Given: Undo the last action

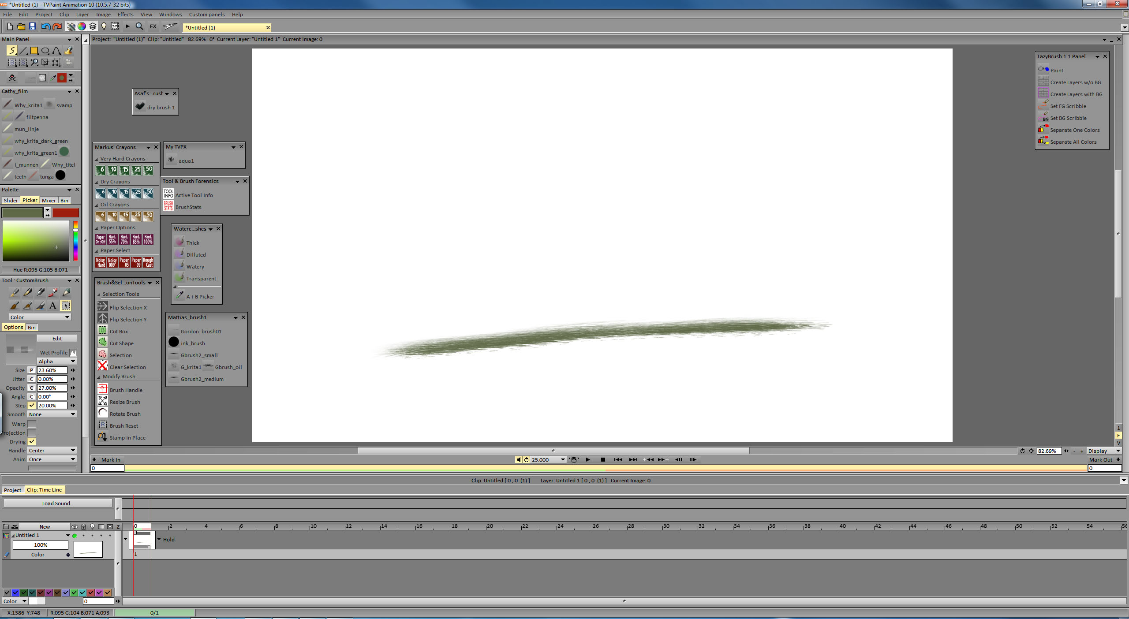Looking at the screenshot, I should 45,26.
